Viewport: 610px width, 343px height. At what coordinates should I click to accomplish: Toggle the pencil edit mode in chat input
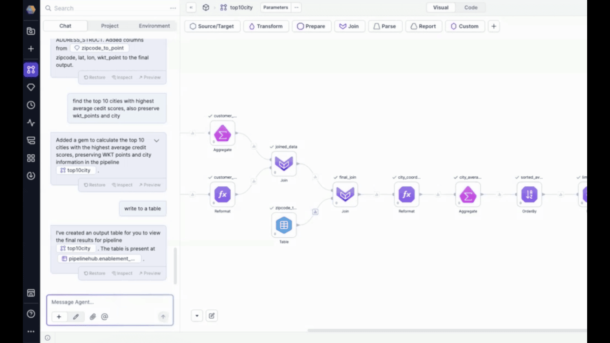(x=76, y=317)
